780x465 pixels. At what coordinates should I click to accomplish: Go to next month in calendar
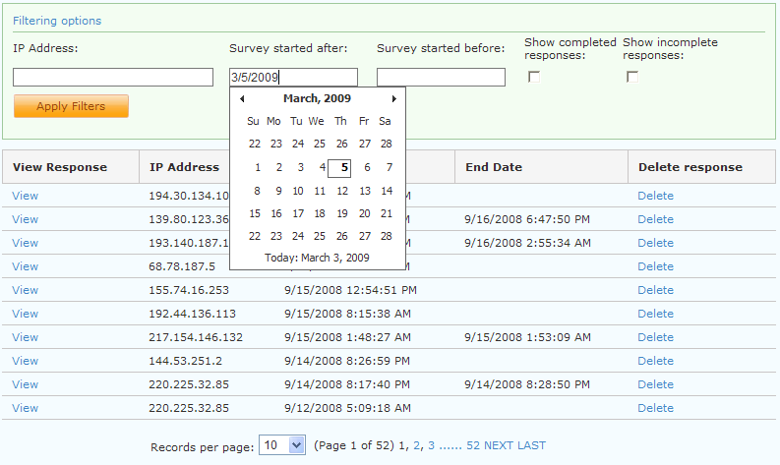click(393, 98)
